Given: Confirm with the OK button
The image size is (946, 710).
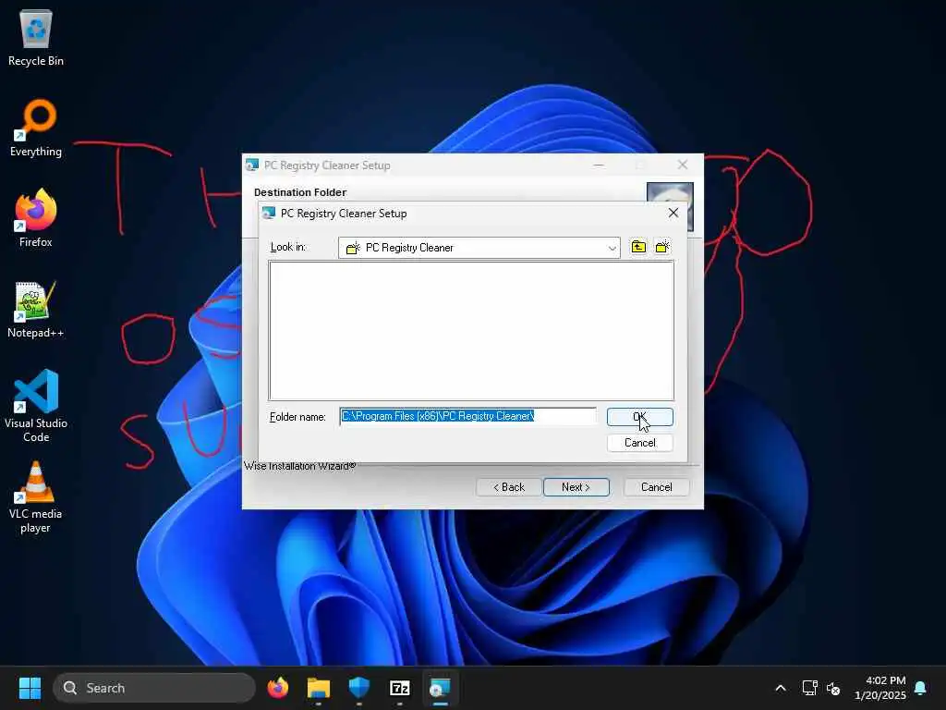Looking at the screenshot, I should pyautogui.click(x=639, y=417).
